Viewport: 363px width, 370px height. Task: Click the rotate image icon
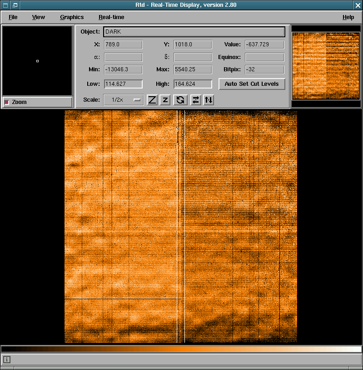click(x=181, y=100)
